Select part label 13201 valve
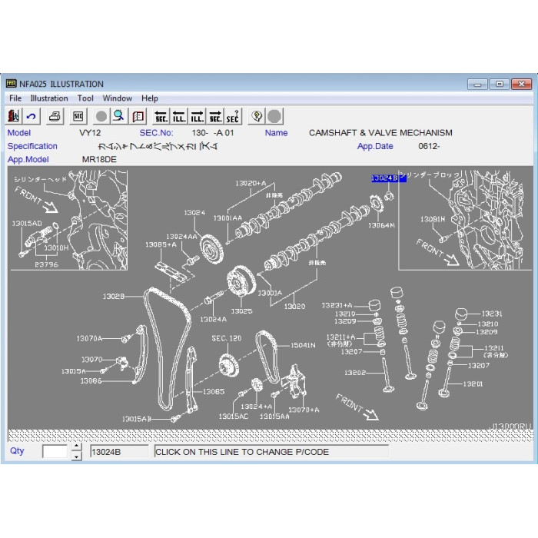This screenshot has height=538, width=538. coord(473,384)
